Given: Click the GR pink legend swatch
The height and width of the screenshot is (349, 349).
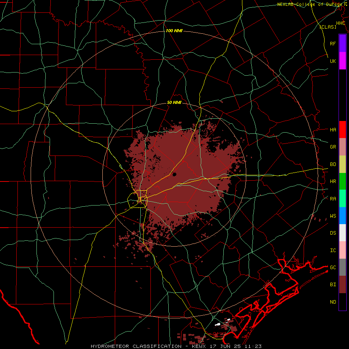Looking at the screenshot, I should click(342, 147).
